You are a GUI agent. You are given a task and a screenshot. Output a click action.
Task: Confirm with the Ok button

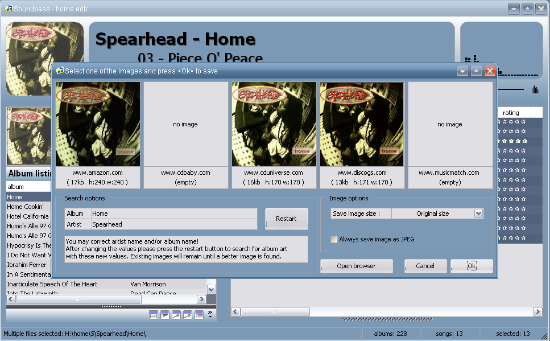pyautogui.click(x=472, y=266)
